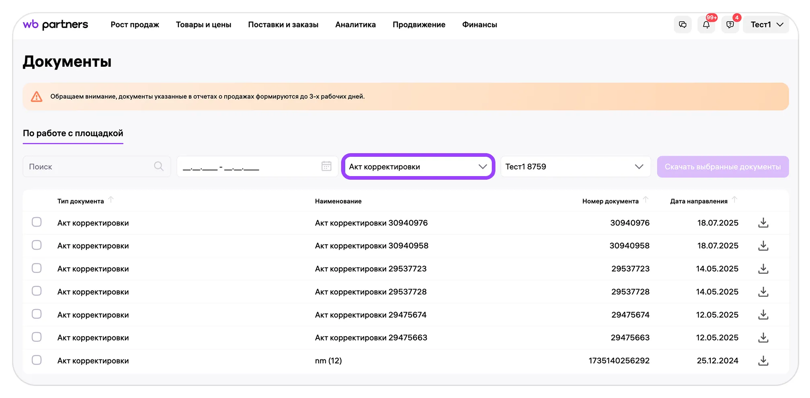810x398 pixels.
Task: Open the help question icon
Action: coord(730,25)
